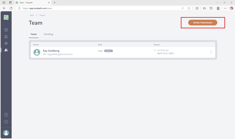The width and height of the screenshot is (235, 139).
Task: Open the user profile avatar in sidebar
Action: (6, 133)
